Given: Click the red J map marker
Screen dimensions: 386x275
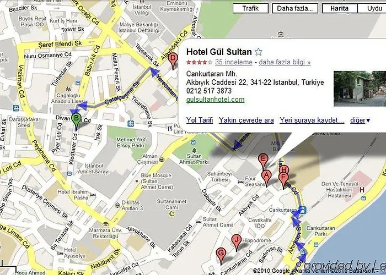Looking at the screenshot, I should pos(237,241).
